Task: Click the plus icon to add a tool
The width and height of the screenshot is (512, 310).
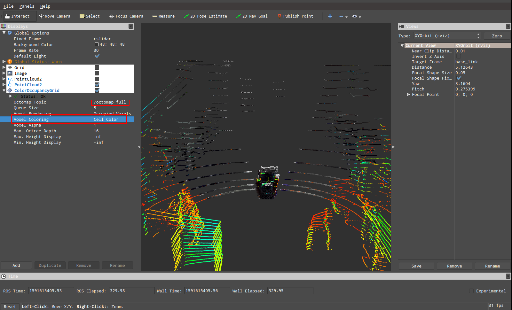Action: pos(330,16)
